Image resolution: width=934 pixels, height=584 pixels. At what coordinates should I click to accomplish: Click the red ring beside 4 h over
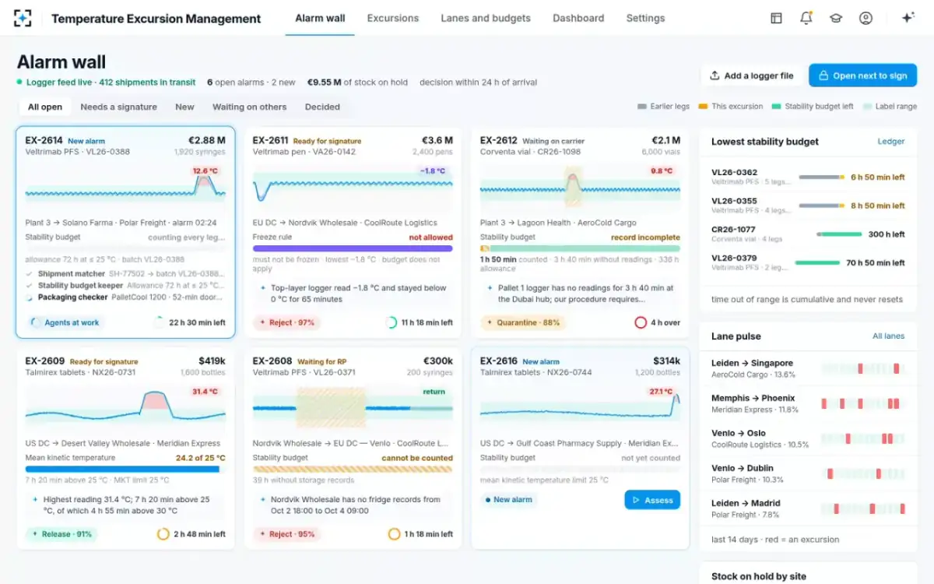(641, 322)
